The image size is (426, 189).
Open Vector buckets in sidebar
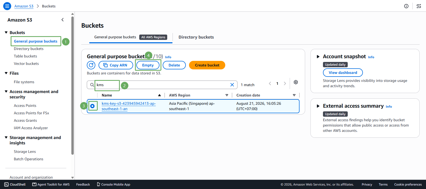26,64
